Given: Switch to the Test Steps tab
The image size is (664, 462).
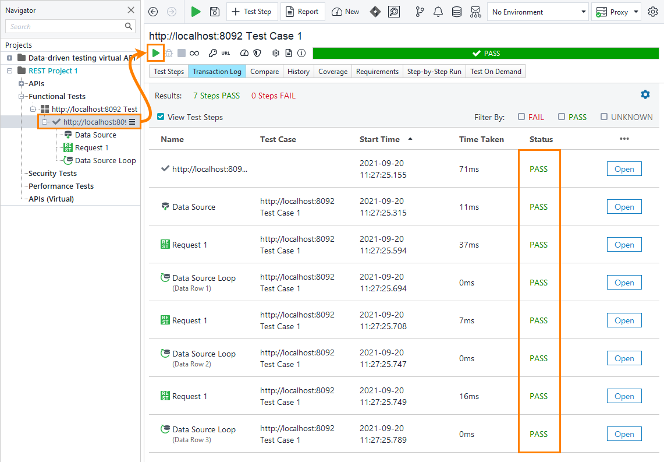Looking at the screenshot, I should coord(168,72).
